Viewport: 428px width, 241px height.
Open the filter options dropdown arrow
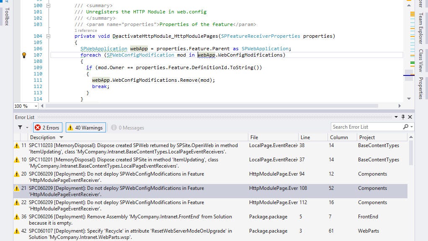click(27, 127)
